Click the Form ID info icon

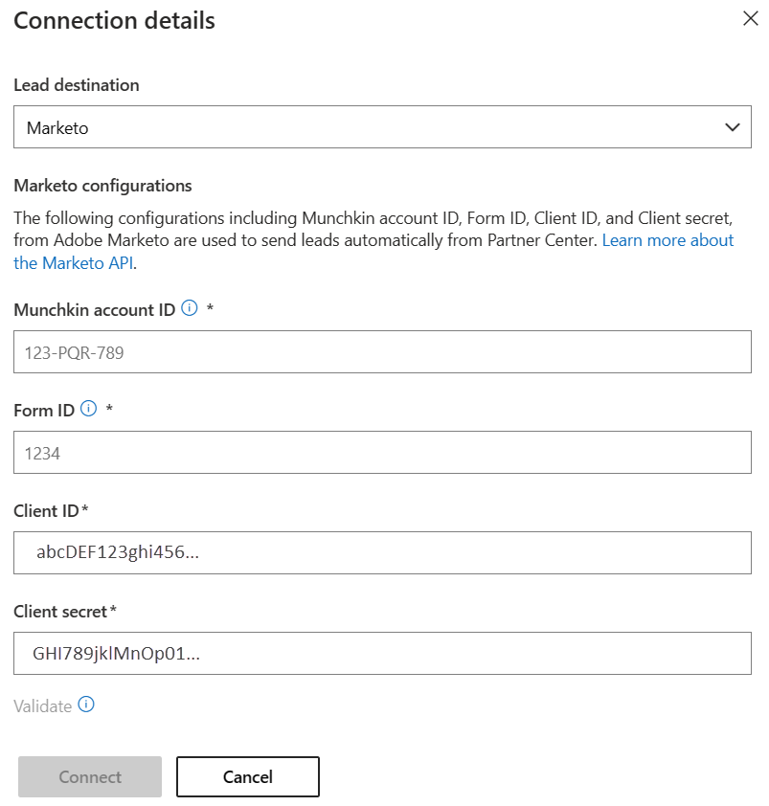[x=87, y=409]
